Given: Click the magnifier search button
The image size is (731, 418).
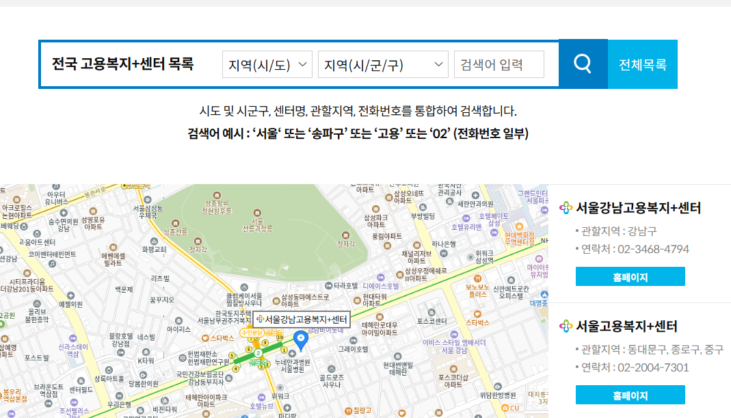Looking at the screenshot, I should 583,64.
